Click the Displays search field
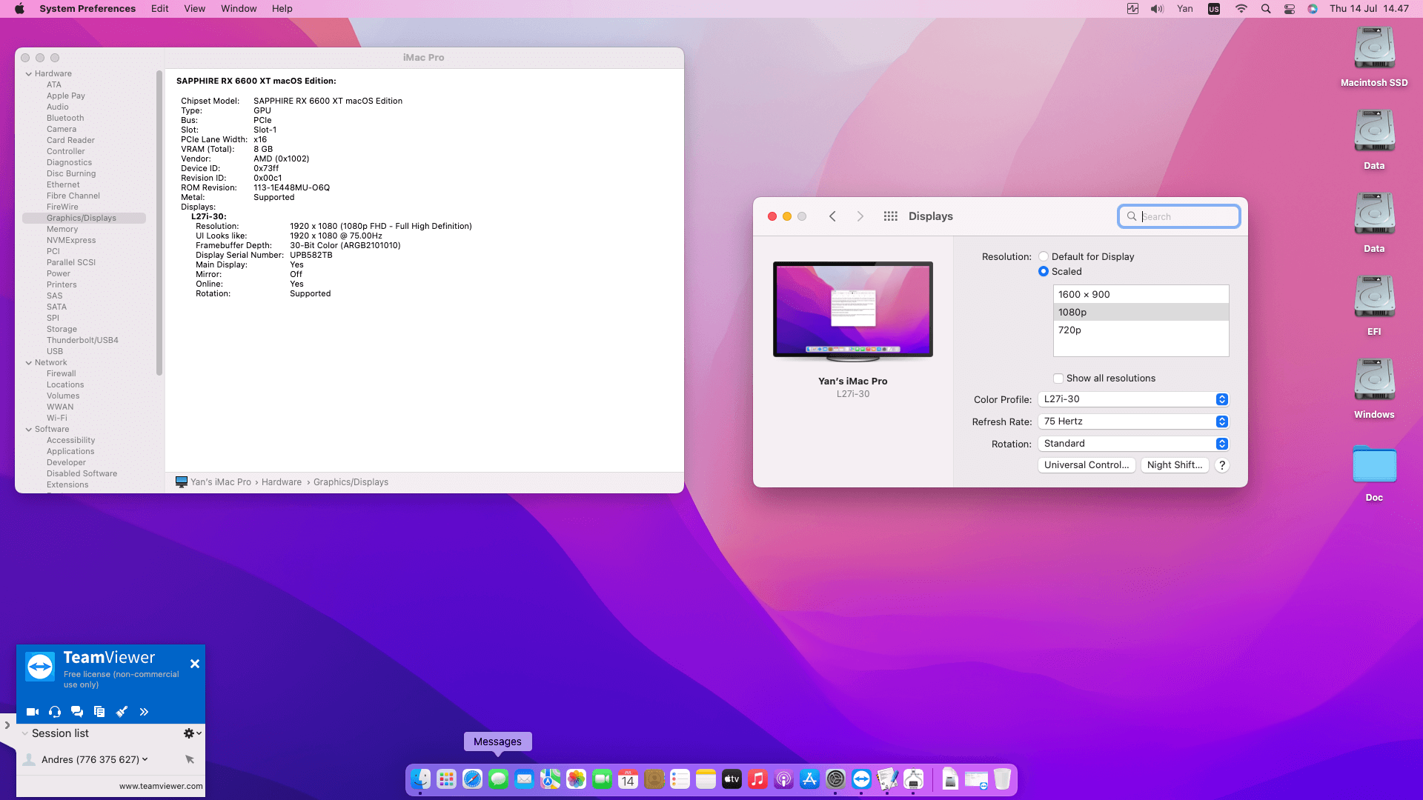The width and height of the screenshot is (1423, 800). pos(1179,216)
